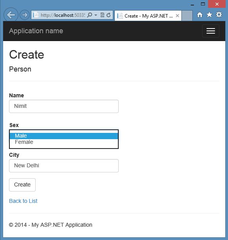Click the browser forward arrow button
Screen dimensions: 228x240
[25, 15]
